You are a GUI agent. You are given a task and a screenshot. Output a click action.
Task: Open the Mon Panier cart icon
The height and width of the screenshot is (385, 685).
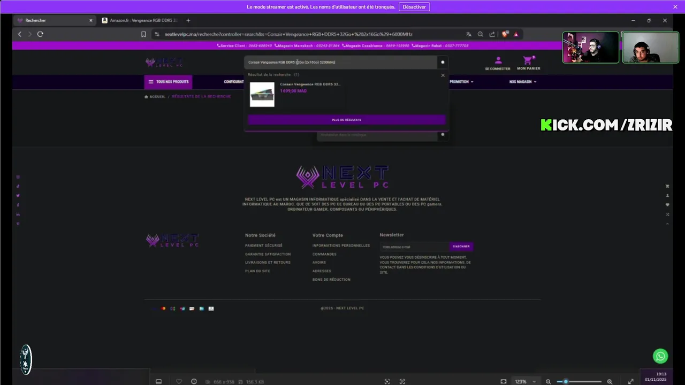tap(528, 60)
